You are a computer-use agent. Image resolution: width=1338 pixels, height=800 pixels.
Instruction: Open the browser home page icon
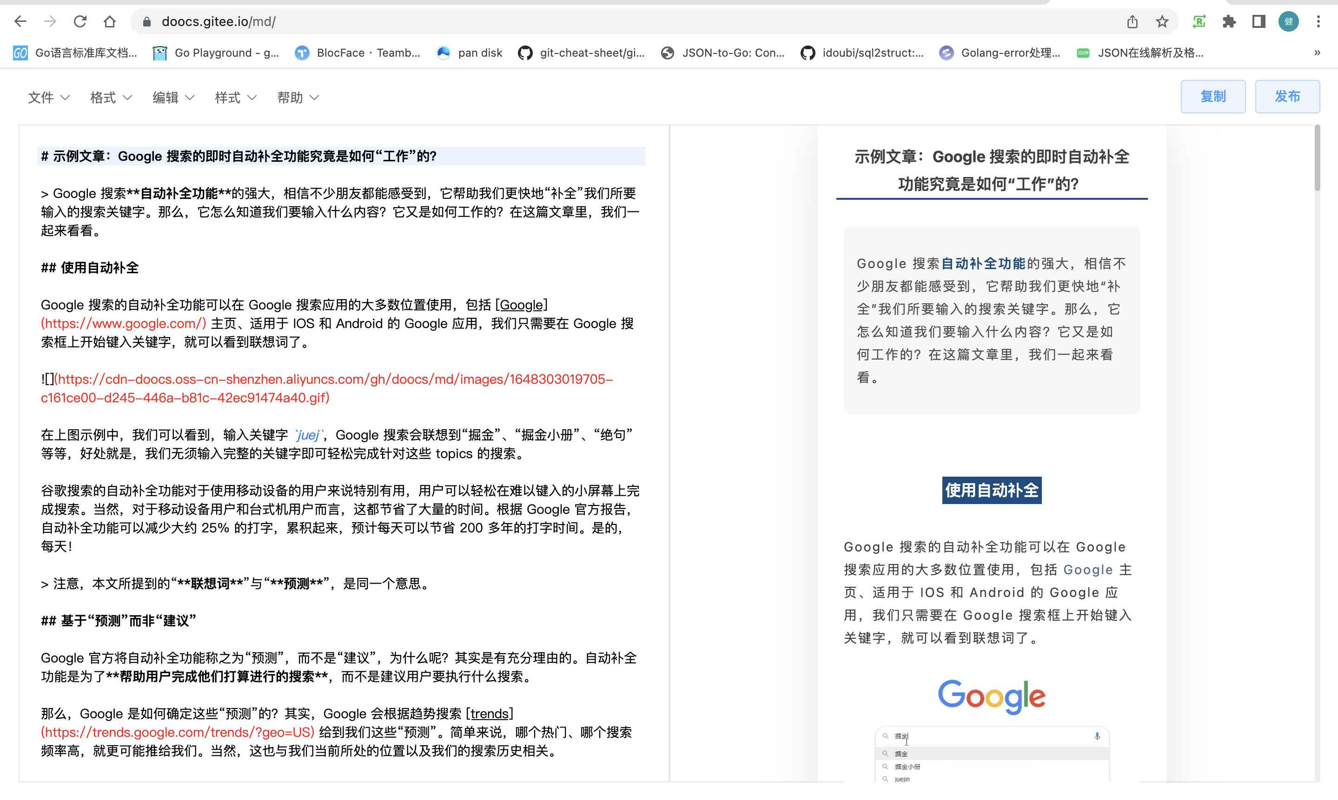pyautogui.click(x=110, y=21)
